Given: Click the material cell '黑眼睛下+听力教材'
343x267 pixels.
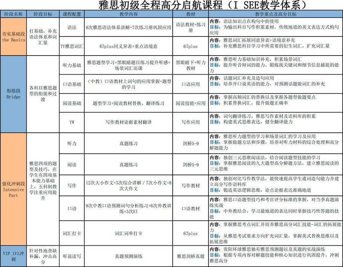Looking at the screenshot, I should pyautogui.click(x=191, y=65).
